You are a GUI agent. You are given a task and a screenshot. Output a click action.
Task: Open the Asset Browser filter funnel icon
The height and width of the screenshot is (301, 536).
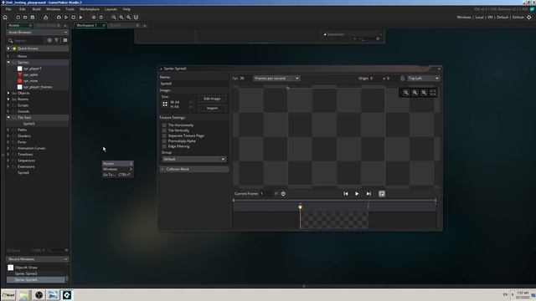tap(56, 40)
